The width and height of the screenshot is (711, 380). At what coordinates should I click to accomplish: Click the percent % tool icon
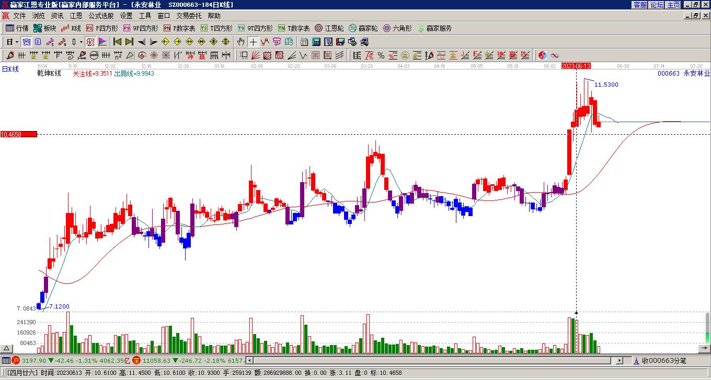(x=381, y=55)
